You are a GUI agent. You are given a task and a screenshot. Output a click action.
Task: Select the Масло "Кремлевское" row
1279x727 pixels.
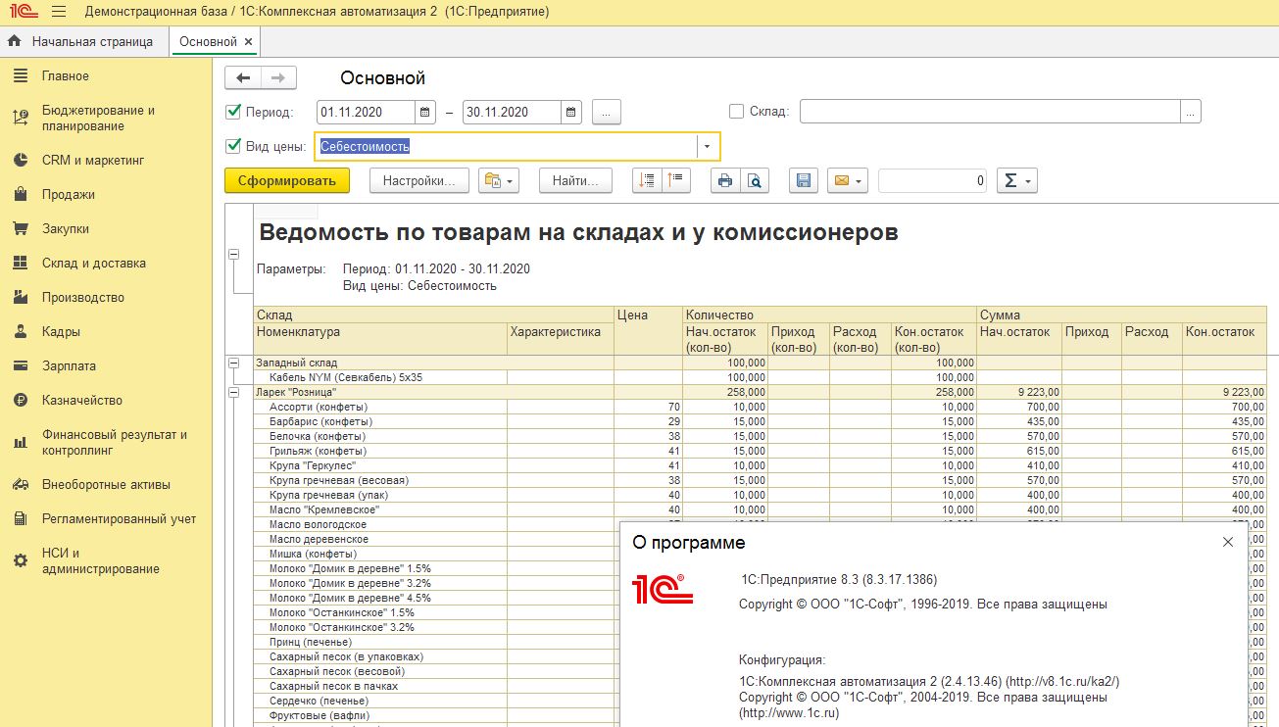(760, 509)
